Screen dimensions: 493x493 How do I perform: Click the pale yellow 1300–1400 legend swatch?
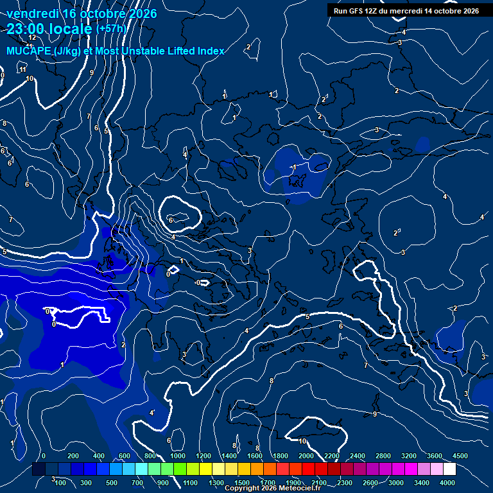(x=218, y=469)
